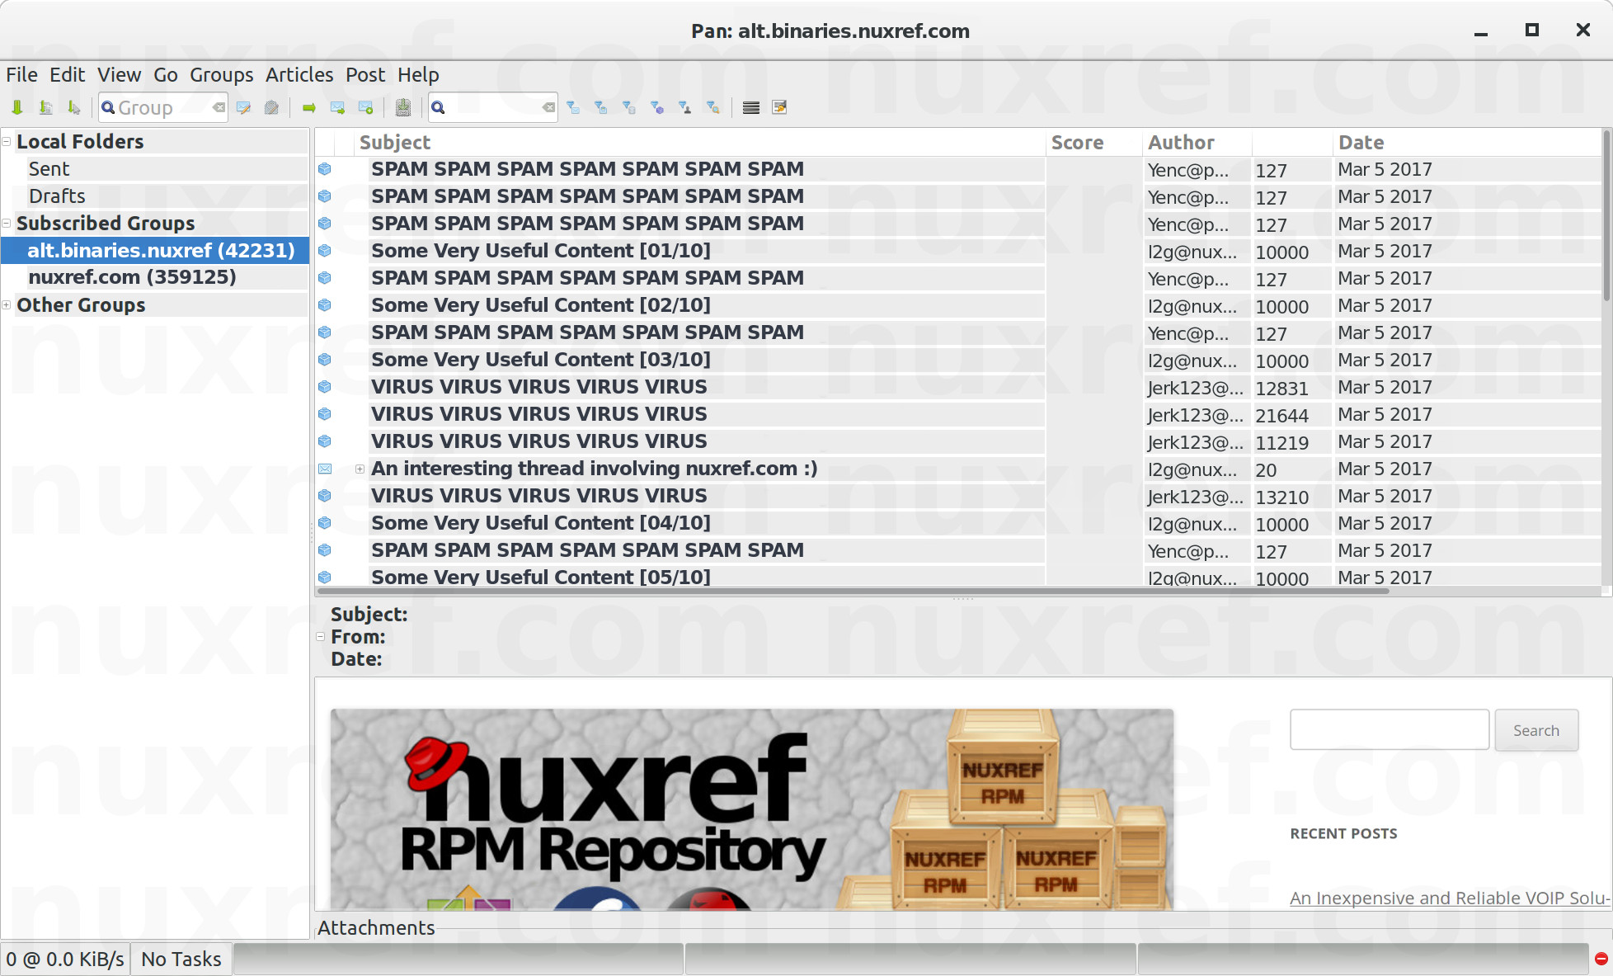The height and width of the screenshot is (976, 1613).
Task: Collapse the Subscribed Groups section
Action: coord(7,223)
